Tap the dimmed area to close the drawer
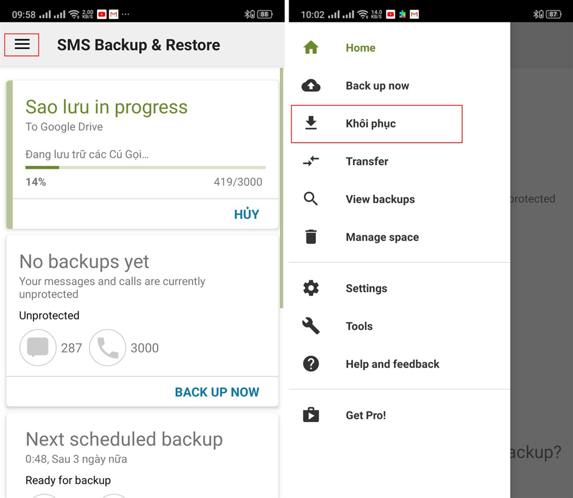This screenshot has width=573, height=498. tap(542, 260)
